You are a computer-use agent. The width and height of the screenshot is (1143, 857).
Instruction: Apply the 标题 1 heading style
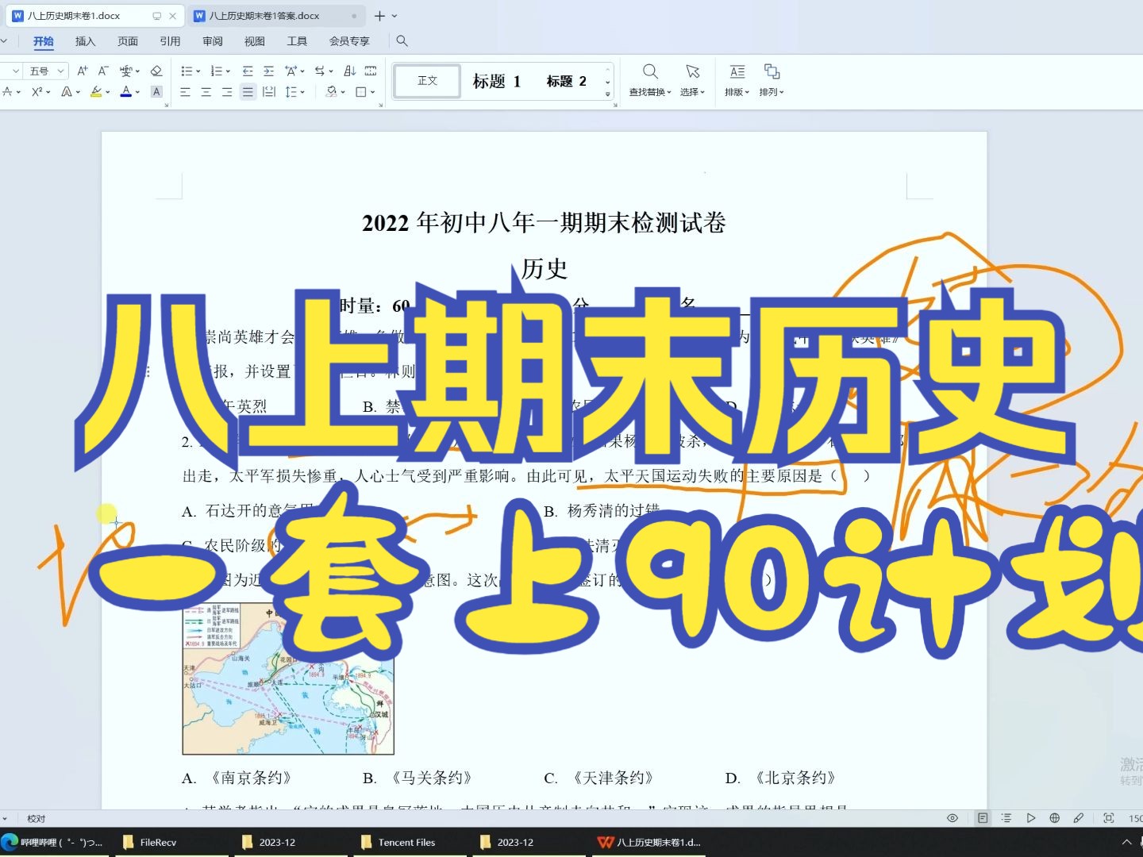pyautogui.click(x=497, y=81)
